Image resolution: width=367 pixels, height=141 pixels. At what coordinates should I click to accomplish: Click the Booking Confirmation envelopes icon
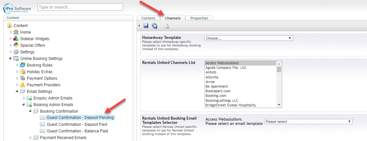(35, 111)
